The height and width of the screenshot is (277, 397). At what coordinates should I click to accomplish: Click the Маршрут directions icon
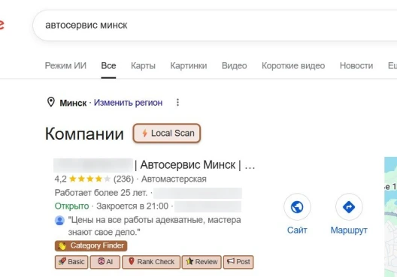(349, 207)
